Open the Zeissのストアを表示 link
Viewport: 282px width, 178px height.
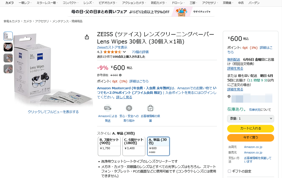112,47
